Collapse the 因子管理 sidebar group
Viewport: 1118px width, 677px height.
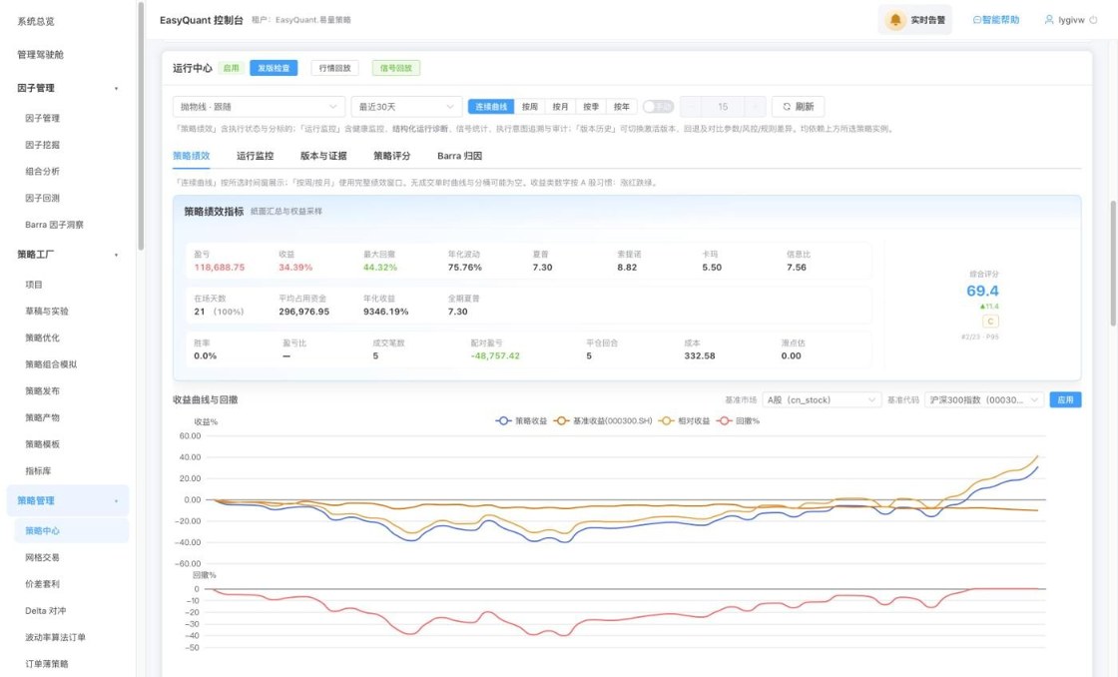coord(116,89)
